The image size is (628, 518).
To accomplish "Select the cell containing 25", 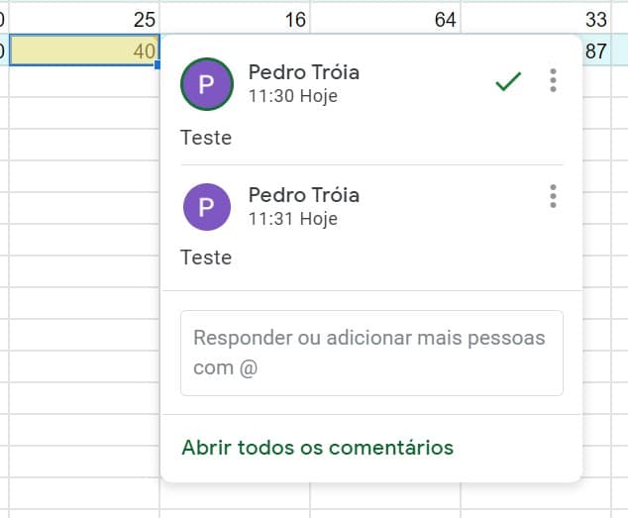I will click(84, 18).
